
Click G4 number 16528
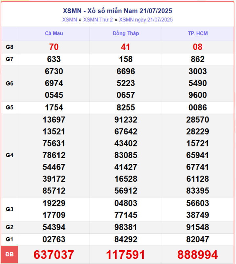pyautogui.click(x=126, y=179)
